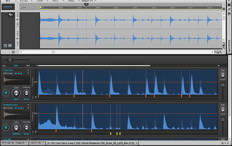Image resolution: width=232 pixels, height=146 pixels.
Task: Click the timecode display
Action: 8,7
